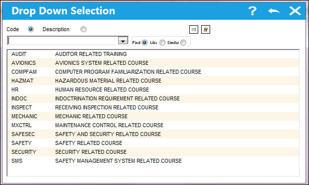Expand the search combo box arrow

tap(123, 41)
